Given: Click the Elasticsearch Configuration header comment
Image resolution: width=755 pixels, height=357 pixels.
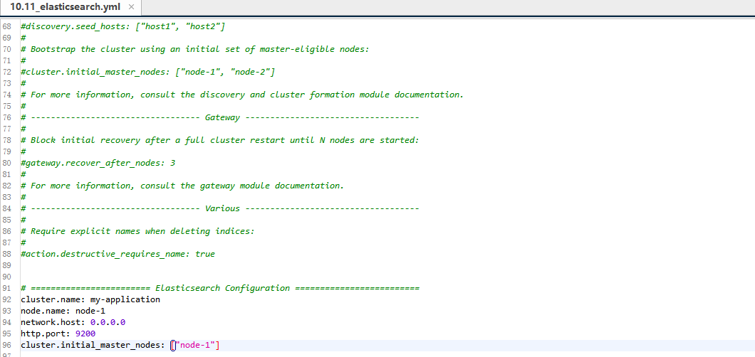Looking at the screenshot, I should coord(219,288).
